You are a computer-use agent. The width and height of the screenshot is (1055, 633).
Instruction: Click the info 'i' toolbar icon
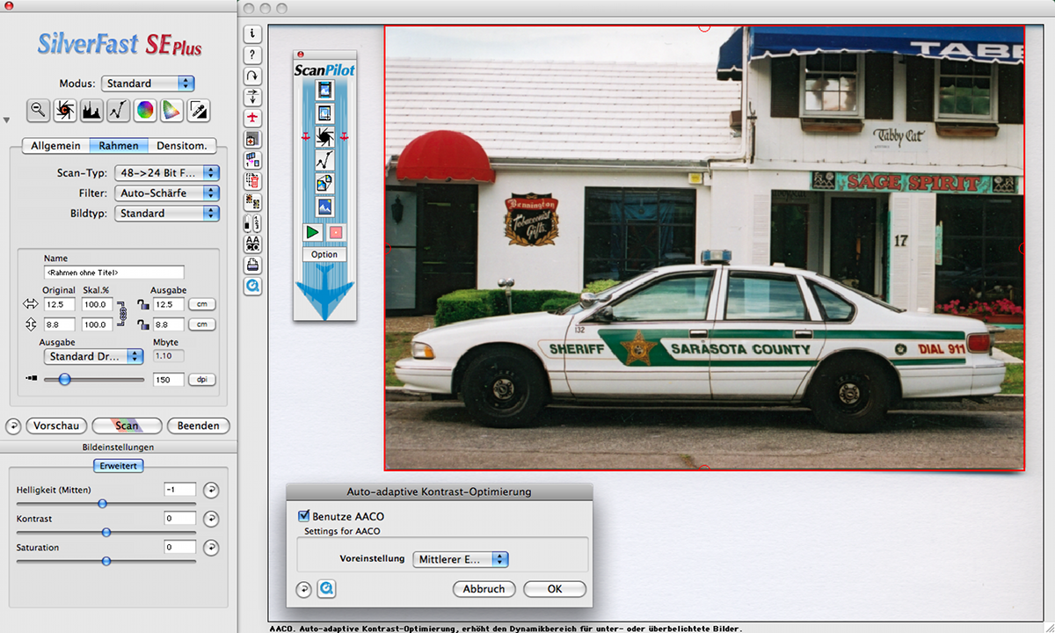(252, 34)
